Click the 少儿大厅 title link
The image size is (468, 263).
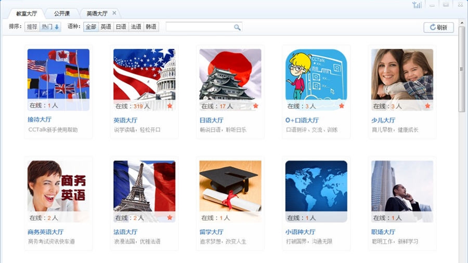click(383, 120)
